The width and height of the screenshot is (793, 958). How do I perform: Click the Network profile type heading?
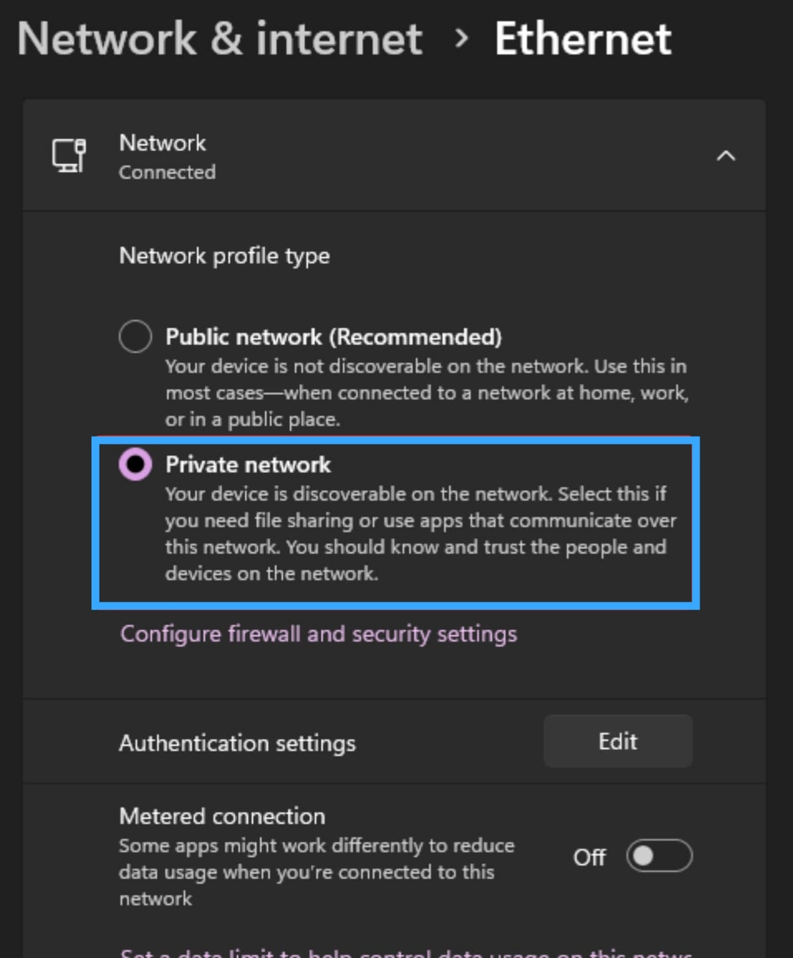tap(224, 256)
